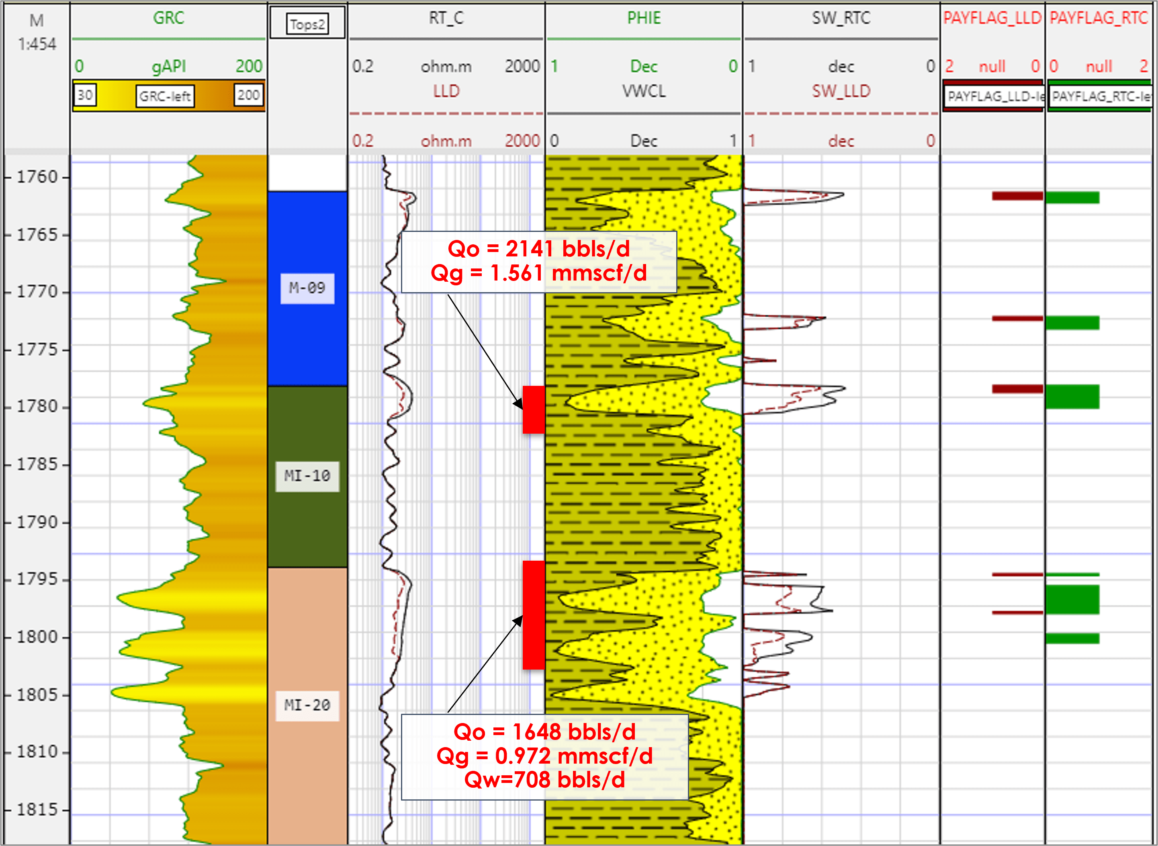Click the 1810 depth marker

(37, 752)
